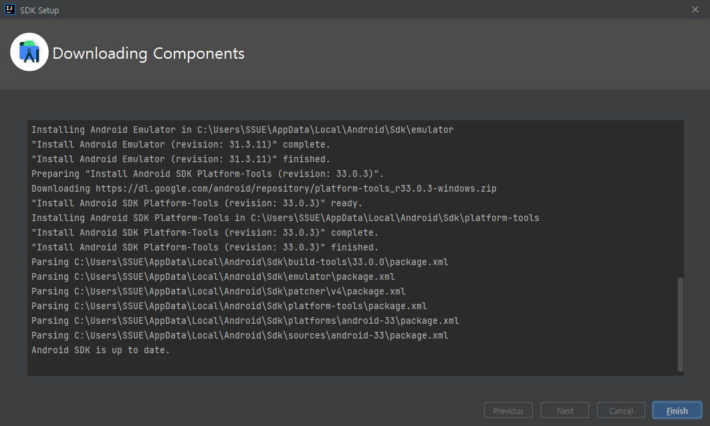This screenshot has width=710, height=426.
Task: Click the 'Parsing ...sources\android-33\package.xml' line
Action: pos(240,336)
